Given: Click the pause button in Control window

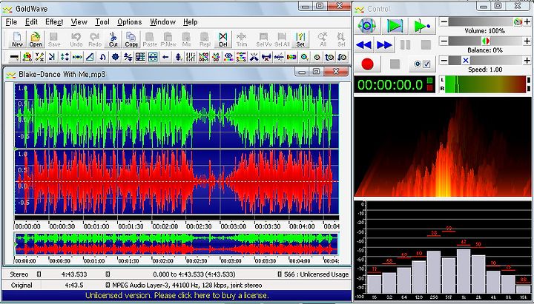Looking at the screenshot, I should tap(405, 45).
